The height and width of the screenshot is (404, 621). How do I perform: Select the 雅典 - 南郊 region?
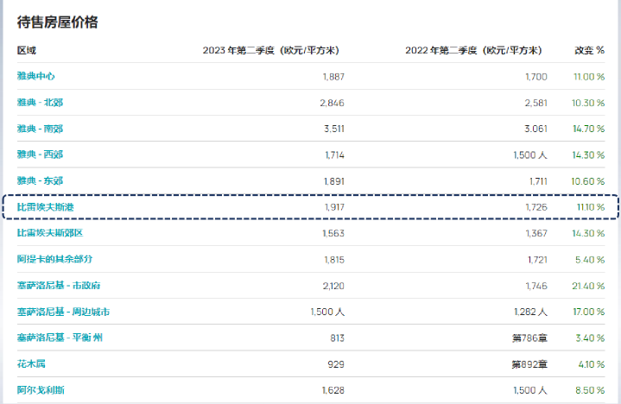point(40,129)
